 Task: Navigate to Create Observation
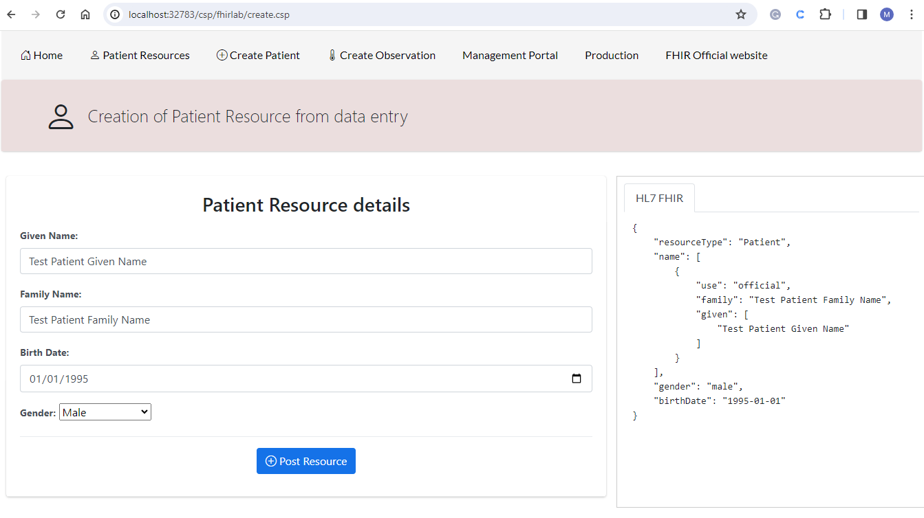click(381, 56)
